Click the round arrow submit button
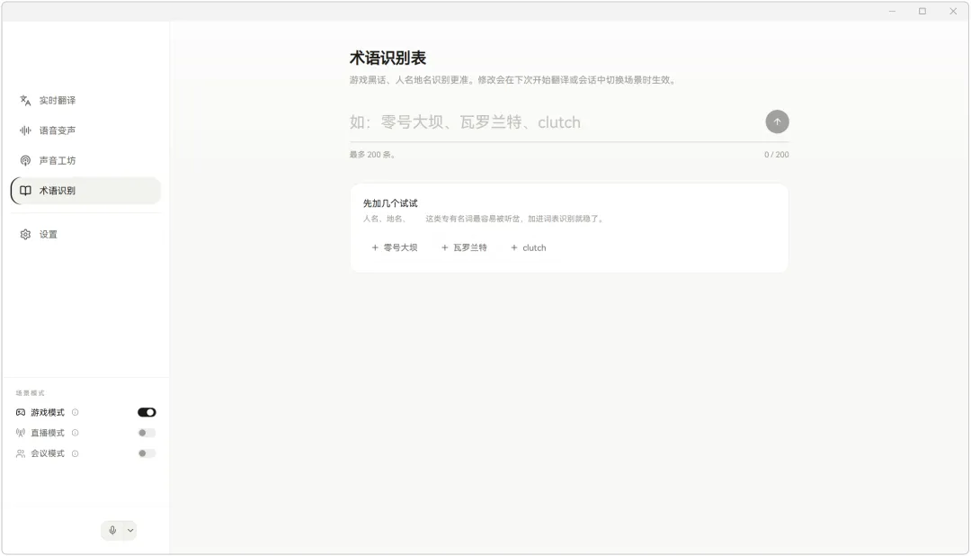Image resolution: width=971 pixels, height=556 pixels. 777,121
